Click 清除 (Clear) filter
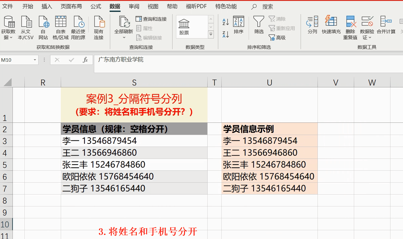 (x=277, y=19)
